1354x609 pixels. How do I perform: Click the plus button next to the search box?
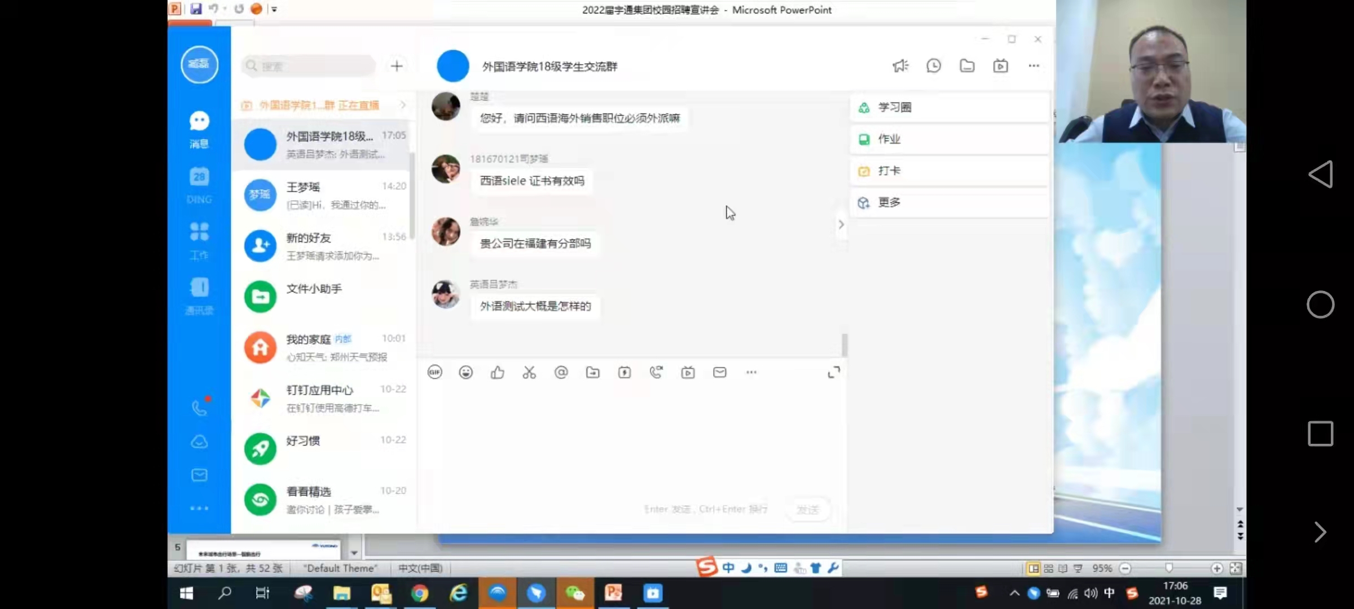tap(397, 66)
